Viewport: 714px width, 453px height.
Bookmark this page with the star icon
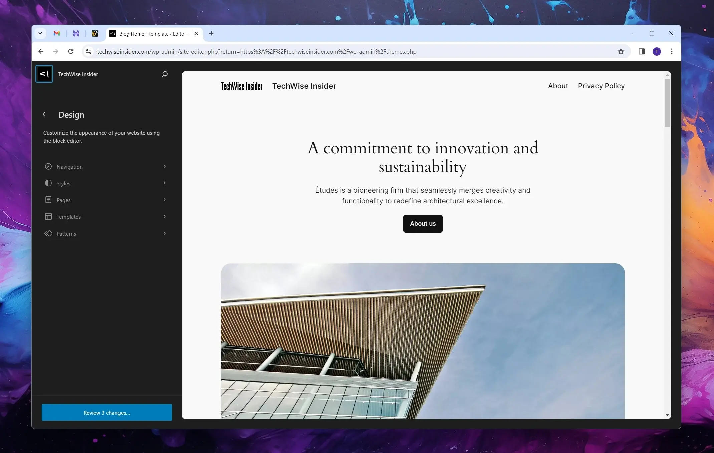pos(621,51)
